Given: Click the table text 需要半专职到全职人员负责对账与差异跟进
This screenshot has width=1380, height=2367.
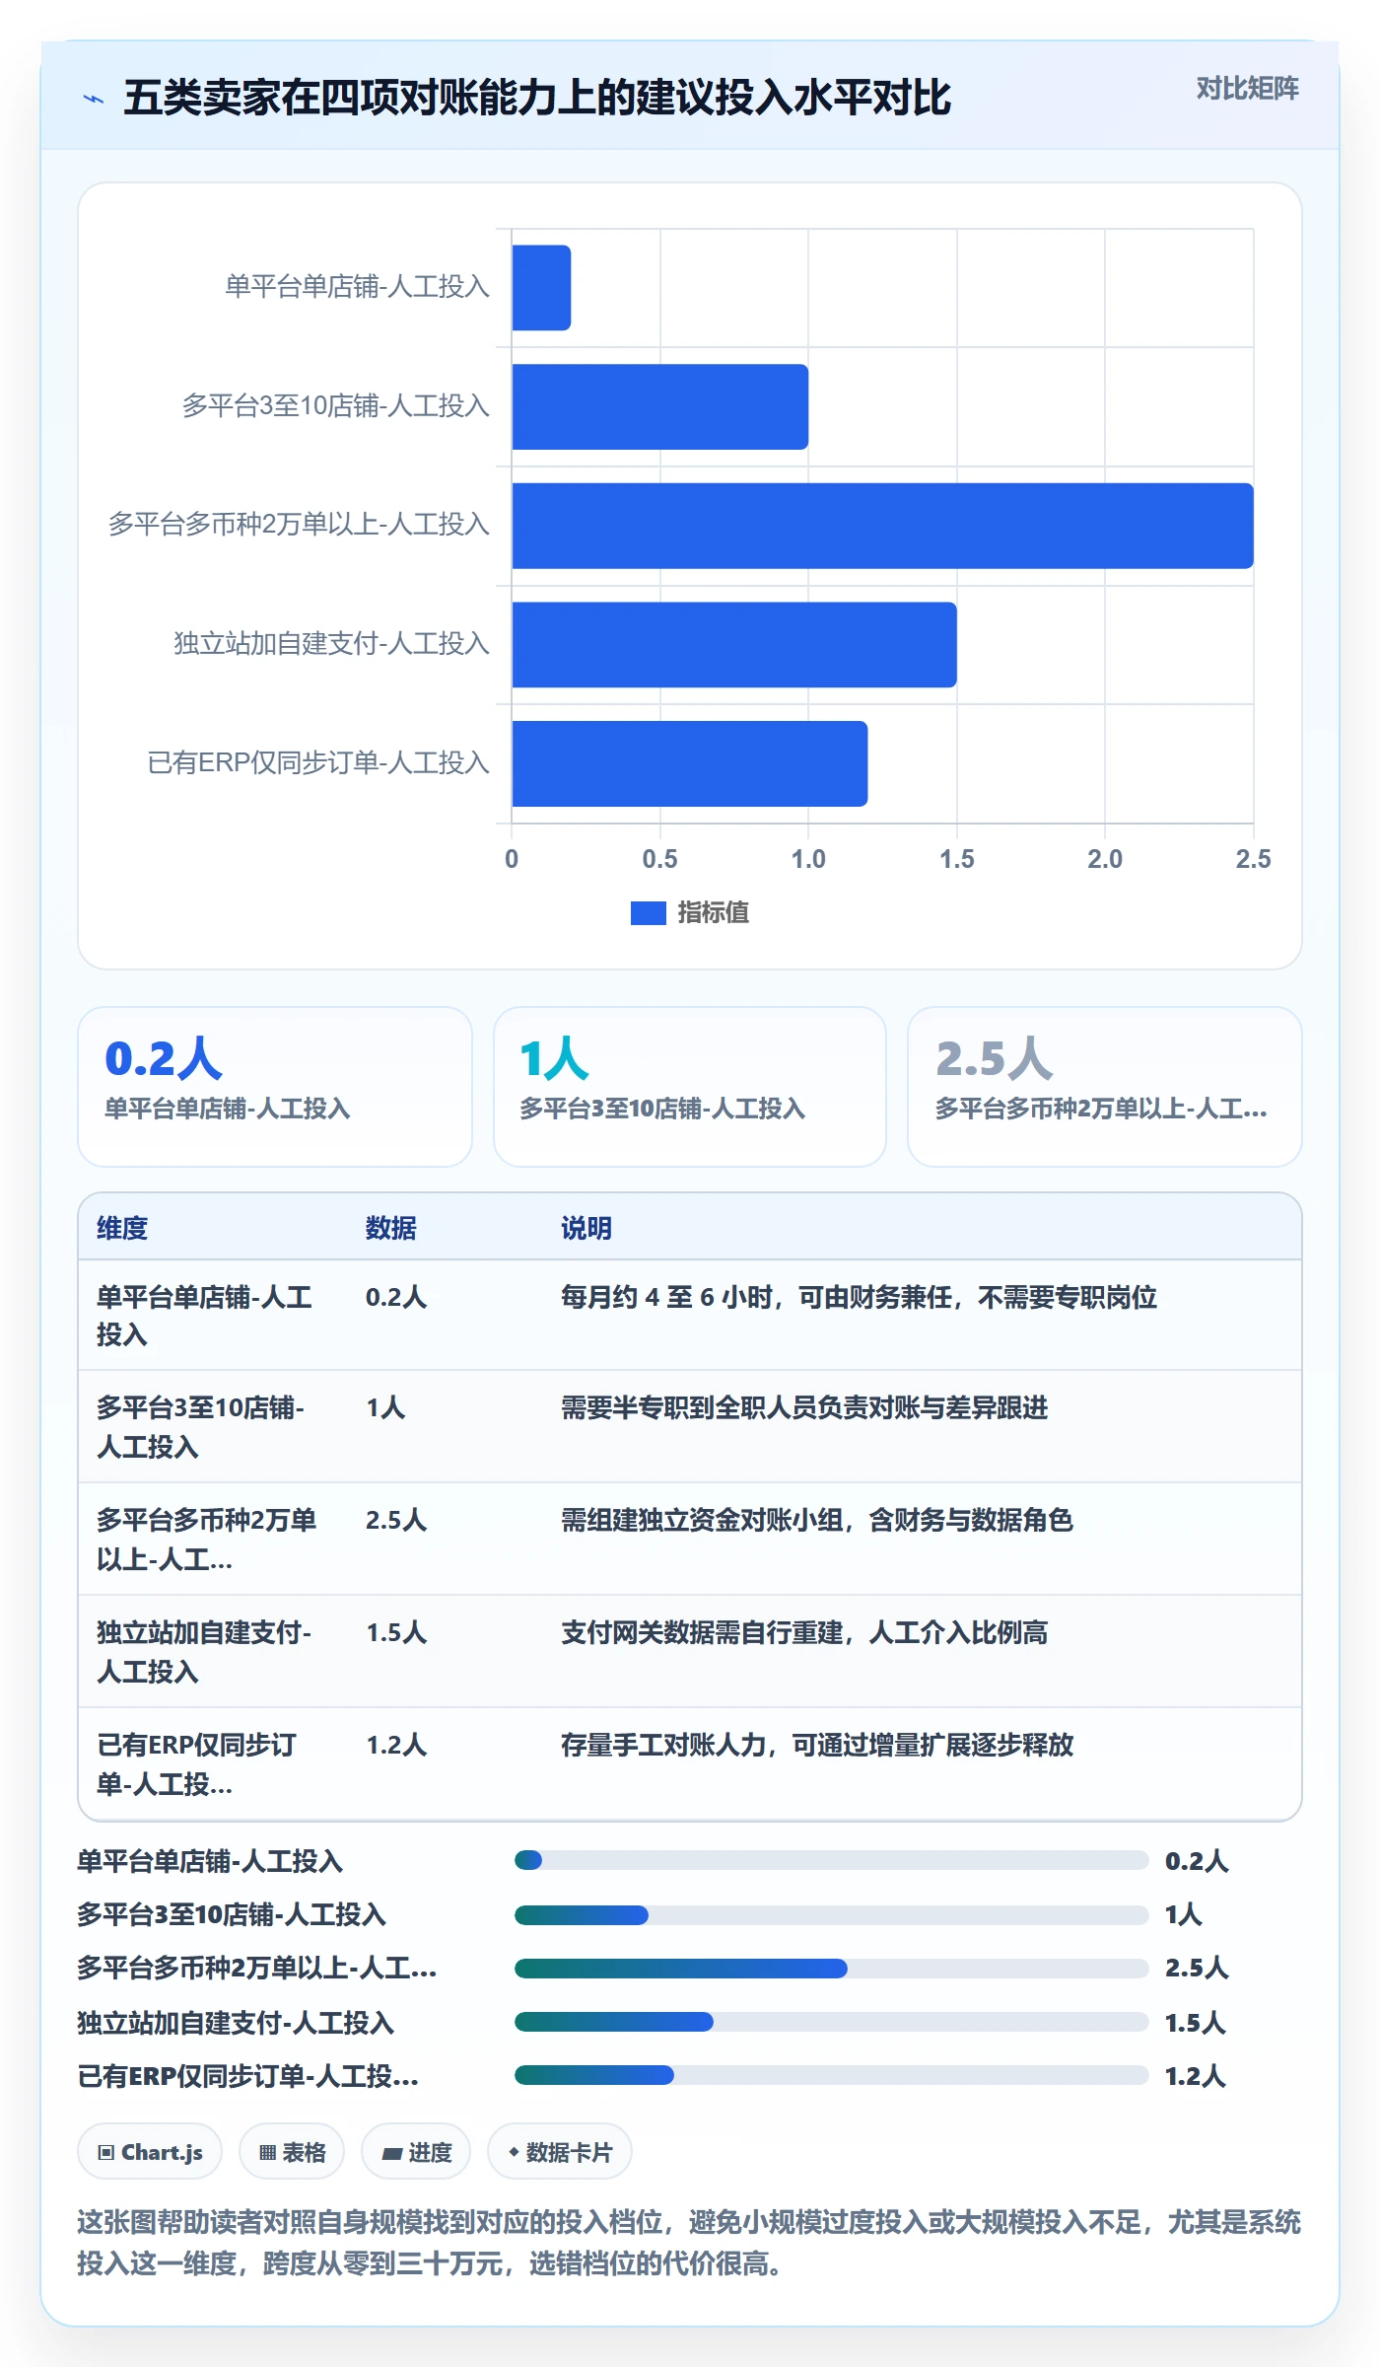Looking at the screenshot, I should point(804,1407).
